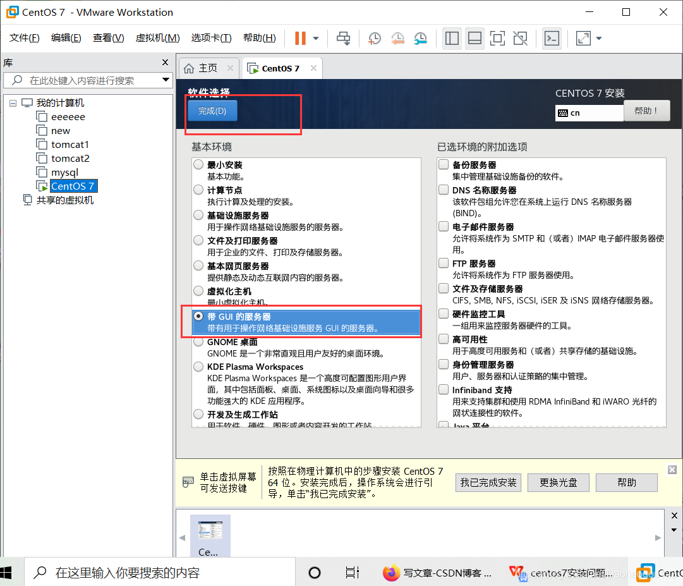Select 带 GUI 的服务器 radio button
Image resolution: width=683 pixels, height=586 pixels.
pos(198,316)
